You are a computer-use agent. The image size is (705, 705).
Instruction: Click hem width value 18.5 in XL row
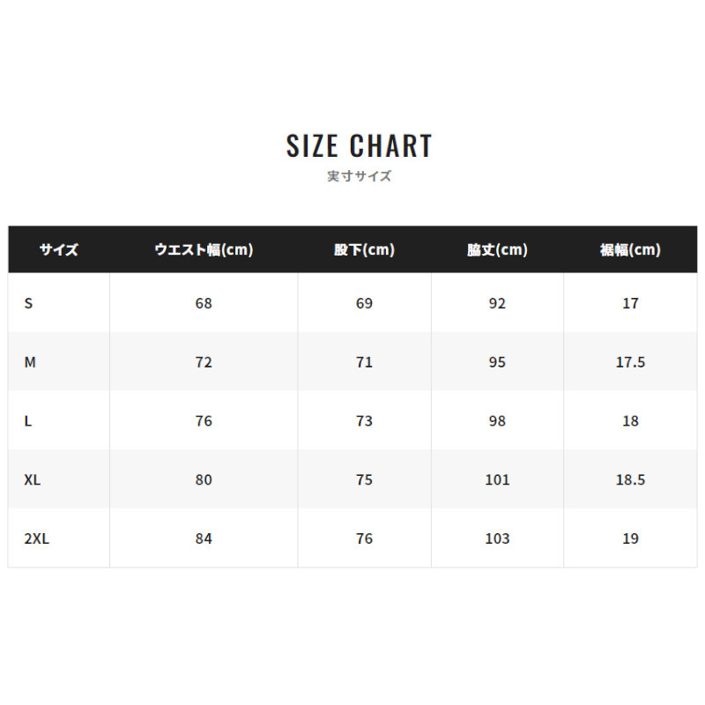(x=630, y=480)
